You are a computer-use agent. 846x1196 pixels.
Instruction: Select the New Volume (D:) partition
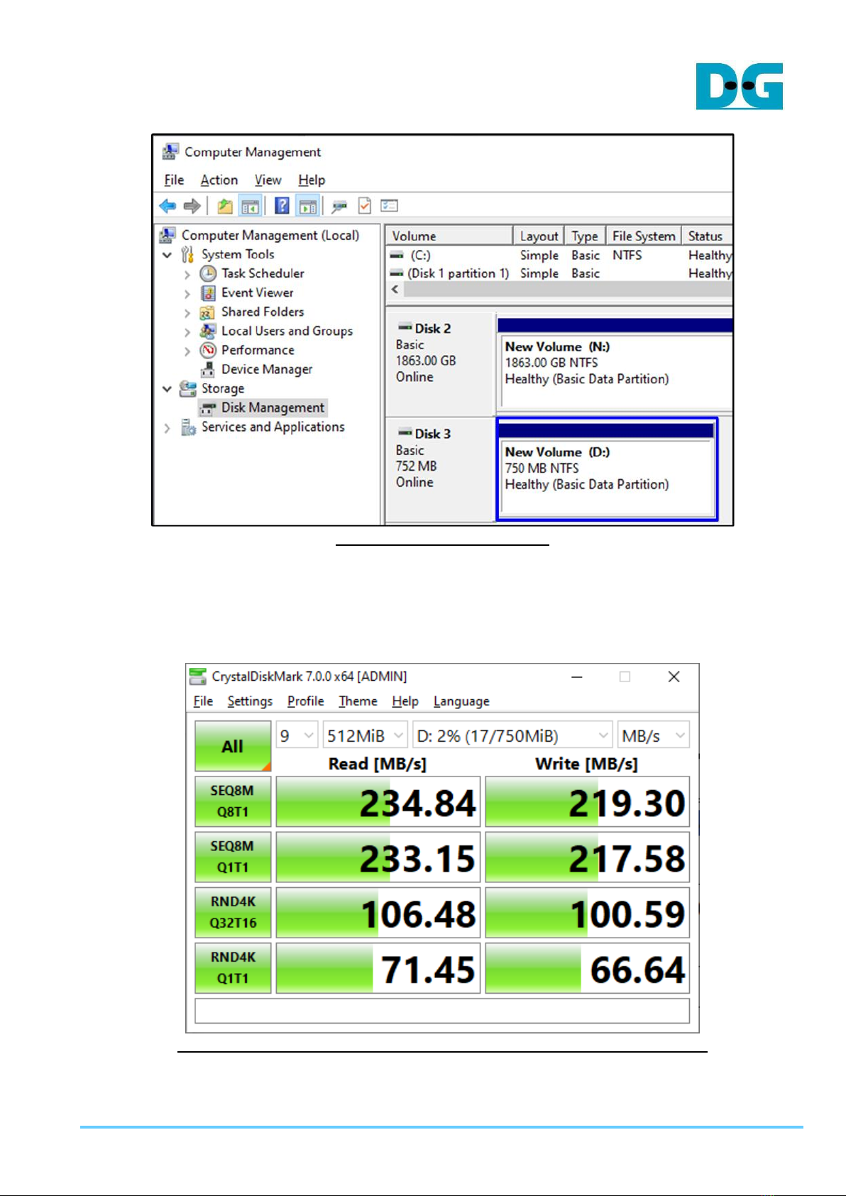click(607, 469)
